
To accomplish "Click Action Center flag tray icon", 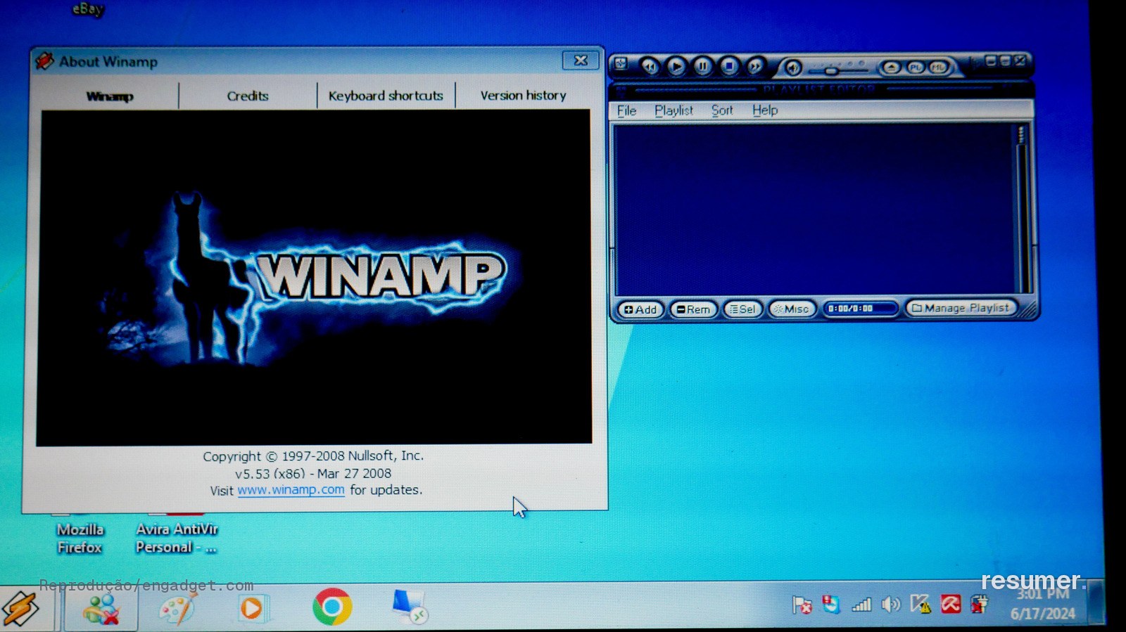I will click(x=802, y=605).
